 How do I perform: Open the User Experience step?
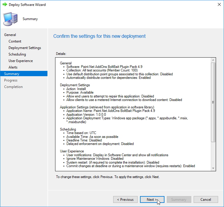point(21,61)
